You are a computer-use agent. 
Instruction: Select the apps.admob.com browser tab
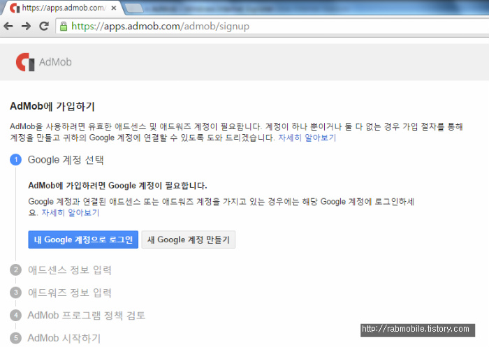(x=62, y=8)
